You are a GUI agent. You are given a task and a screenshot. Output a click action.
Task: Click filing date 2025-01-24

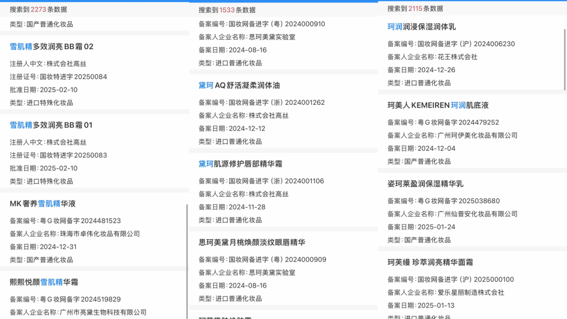tap(436, 227)
